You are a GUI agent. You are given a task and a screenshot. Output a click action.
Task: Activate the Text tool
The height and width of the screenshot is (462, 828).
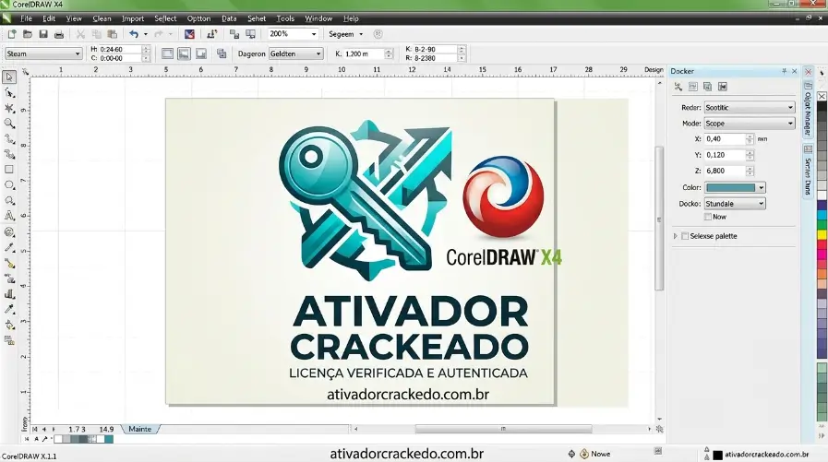(x=9, y=216)
